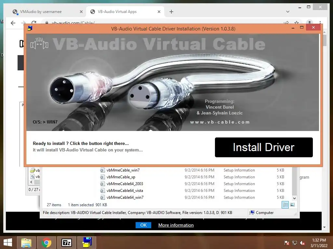Switch Explorer to large icons view

tap(292, 205)
